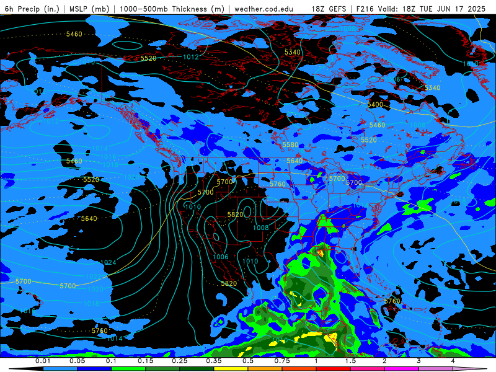Screen dimensions: 496x372
Task: Click the 1024 isobar label
Action: coord(108,262)
